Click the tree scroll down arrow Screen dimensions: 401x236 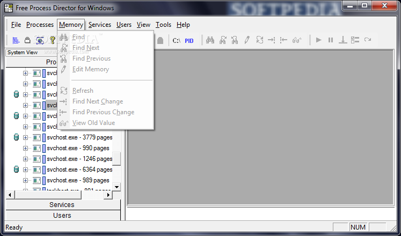116,187
